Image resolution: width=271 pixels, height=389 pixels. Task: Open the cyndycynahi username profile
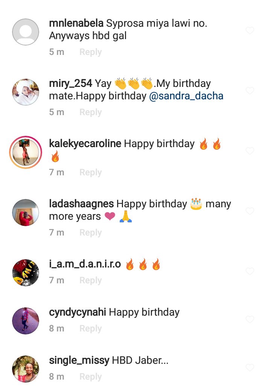78,313
